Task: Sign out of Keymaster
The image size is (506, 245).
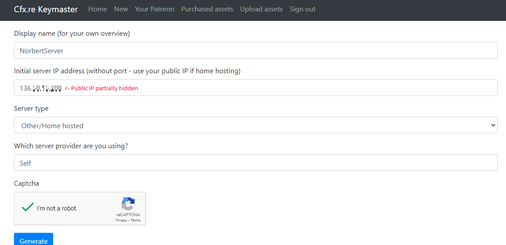Action: [x=302, y=9]
